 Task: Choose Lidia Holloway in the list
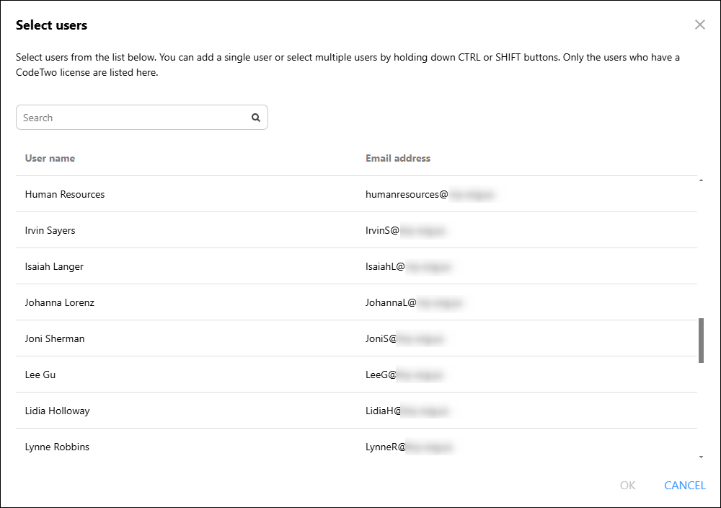(x=356, y=411)
